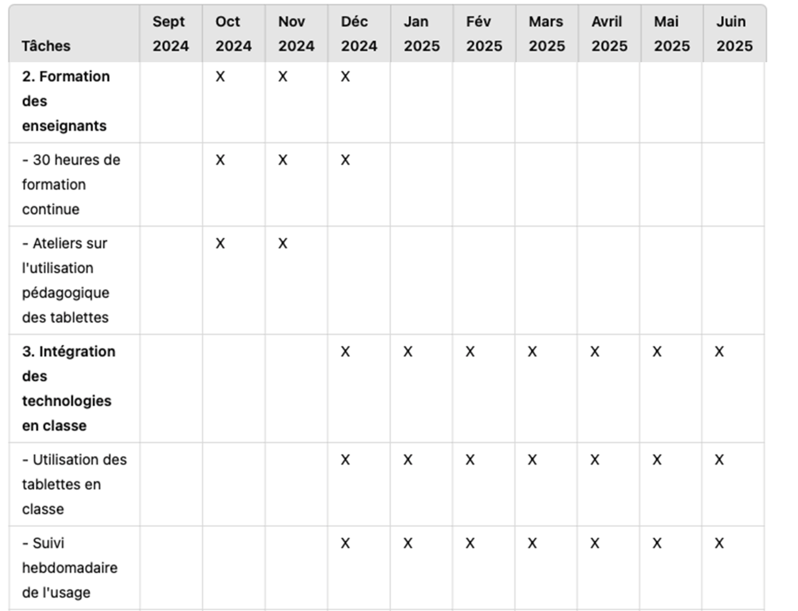This screenshot has width=798, height=611.
Task: Select X for Intégration row under Mai 2025
Action: coord(657,351)
